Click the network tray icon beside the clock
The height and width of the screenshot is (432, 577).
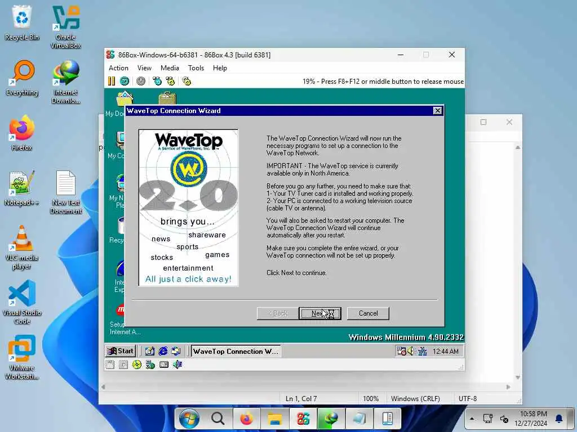422,351
